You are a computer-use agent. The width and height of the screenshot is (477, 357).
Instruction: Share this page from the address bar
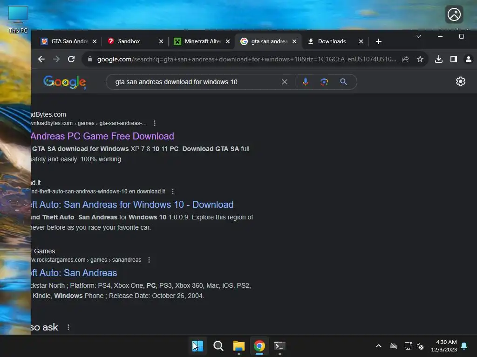coord(405,59)
